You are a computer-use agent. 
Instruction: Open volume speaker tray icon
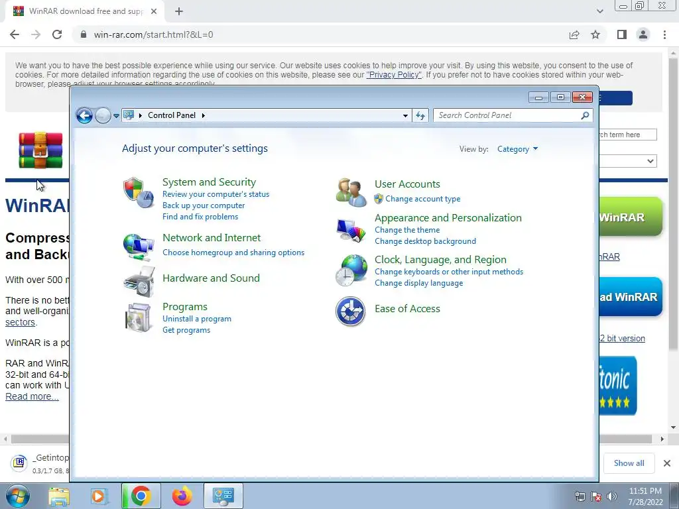tap(611, 496)
